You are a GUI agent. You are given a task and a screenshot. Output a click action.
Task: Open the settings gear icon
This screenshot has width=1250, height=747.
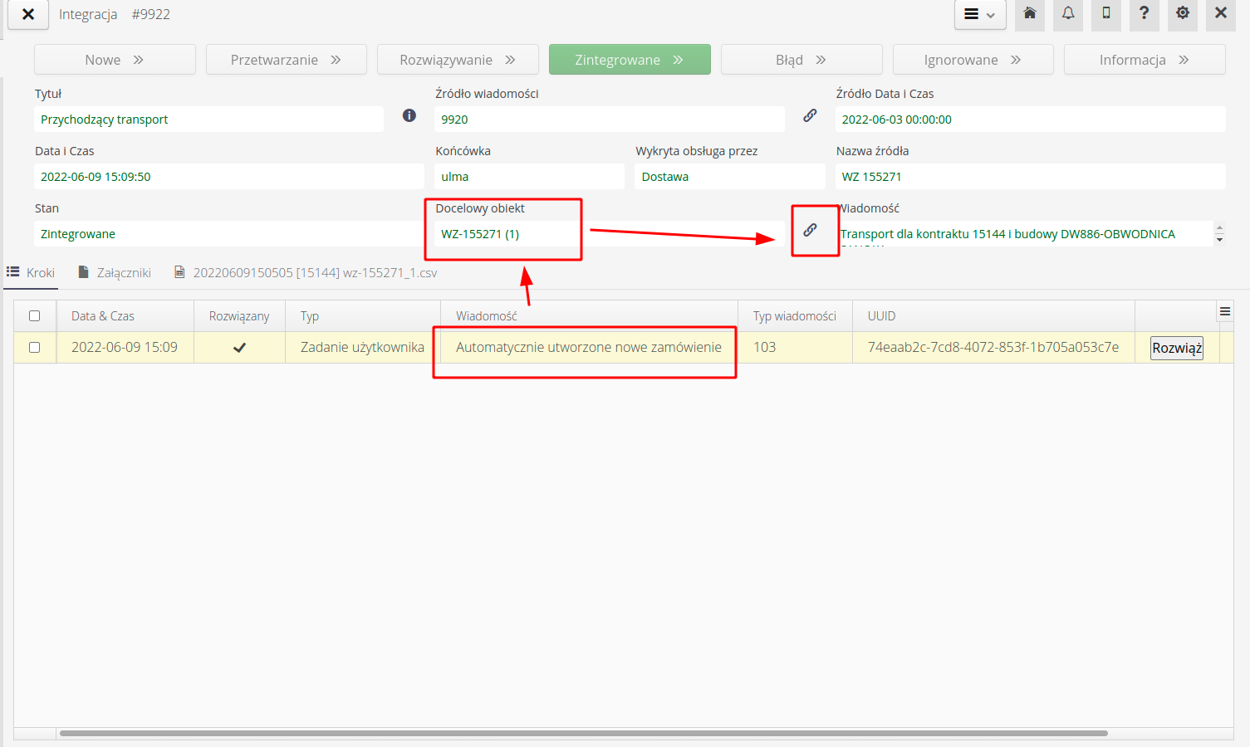coord(1182,14)
